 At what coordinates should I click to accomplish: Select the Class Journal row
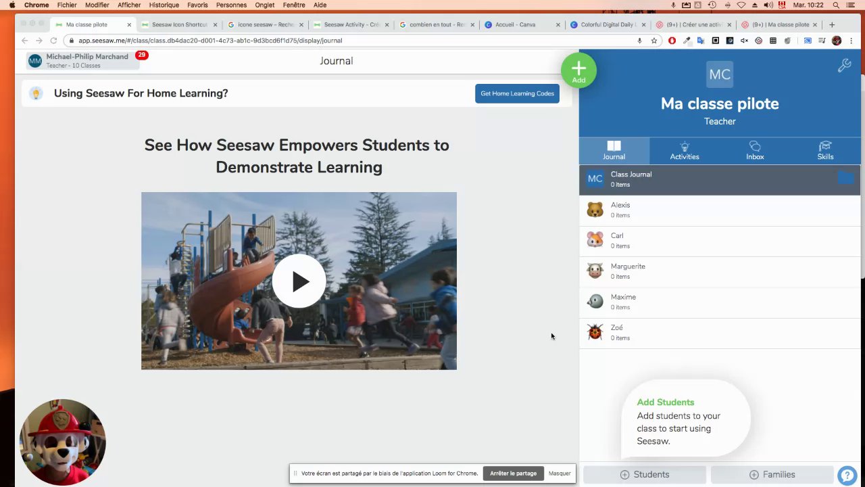pyautogui.click(x=720, y=179)
